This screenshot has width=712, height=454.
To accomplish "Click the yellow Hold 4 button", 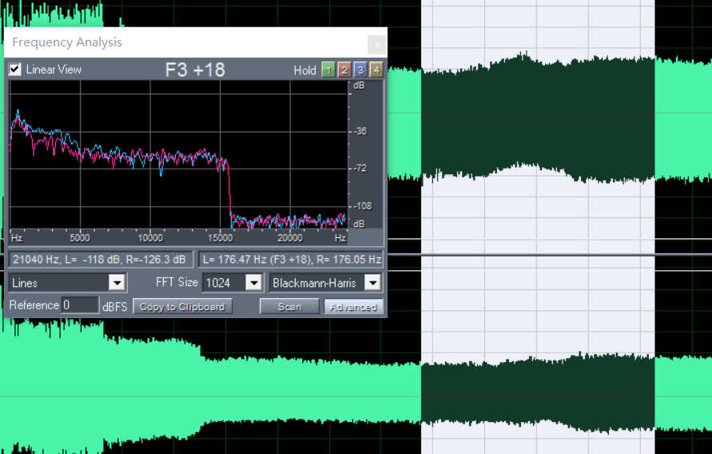I will [x=376, y=70].
